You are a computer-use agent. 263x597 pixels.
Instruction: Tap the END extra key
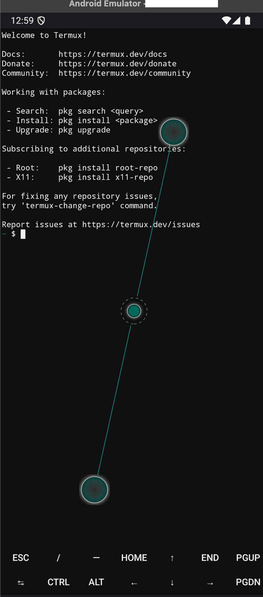pyautogui.click(x=210, y=558)
